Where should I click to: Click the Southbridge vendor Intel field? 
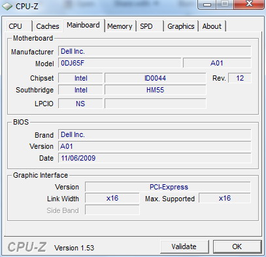pos(80,90)
